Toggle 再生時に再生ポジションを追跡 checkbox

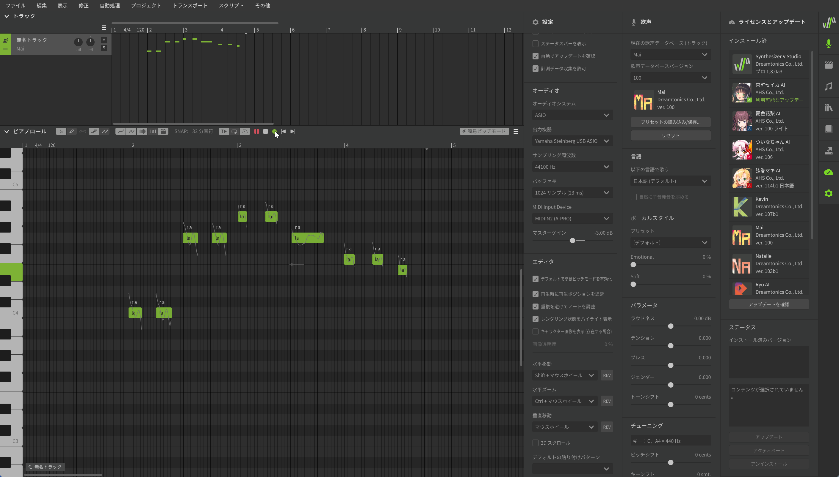[536, 294]
